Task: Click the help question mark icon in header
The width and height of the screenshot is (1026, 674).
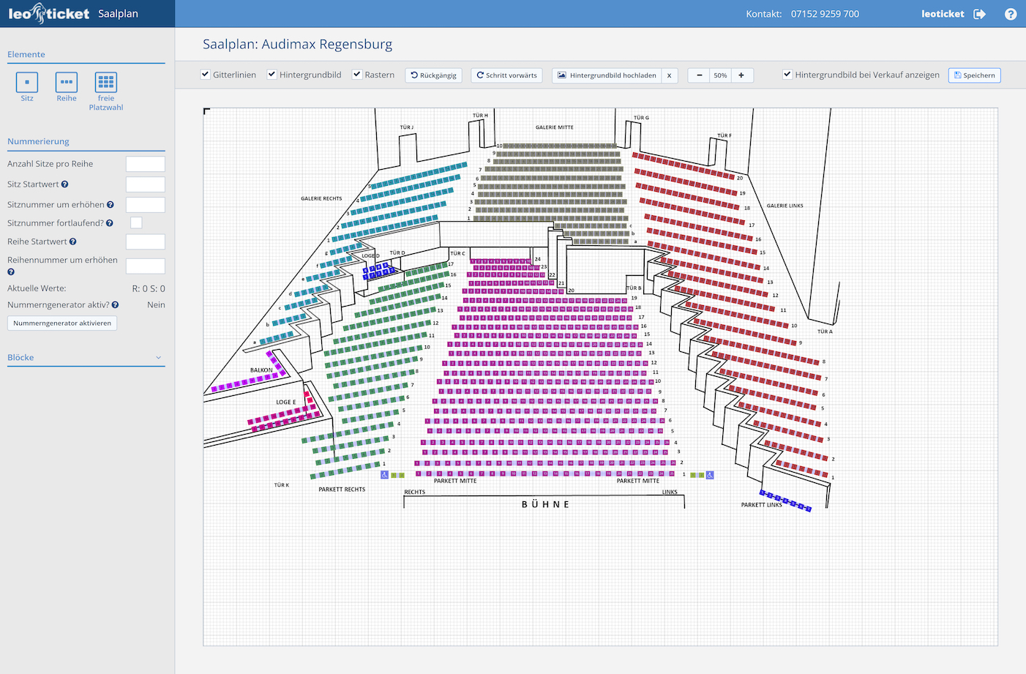Action: 1011,14
